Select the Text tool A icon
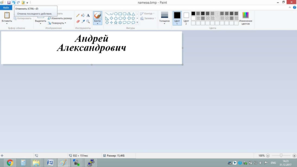 point(88,15)
